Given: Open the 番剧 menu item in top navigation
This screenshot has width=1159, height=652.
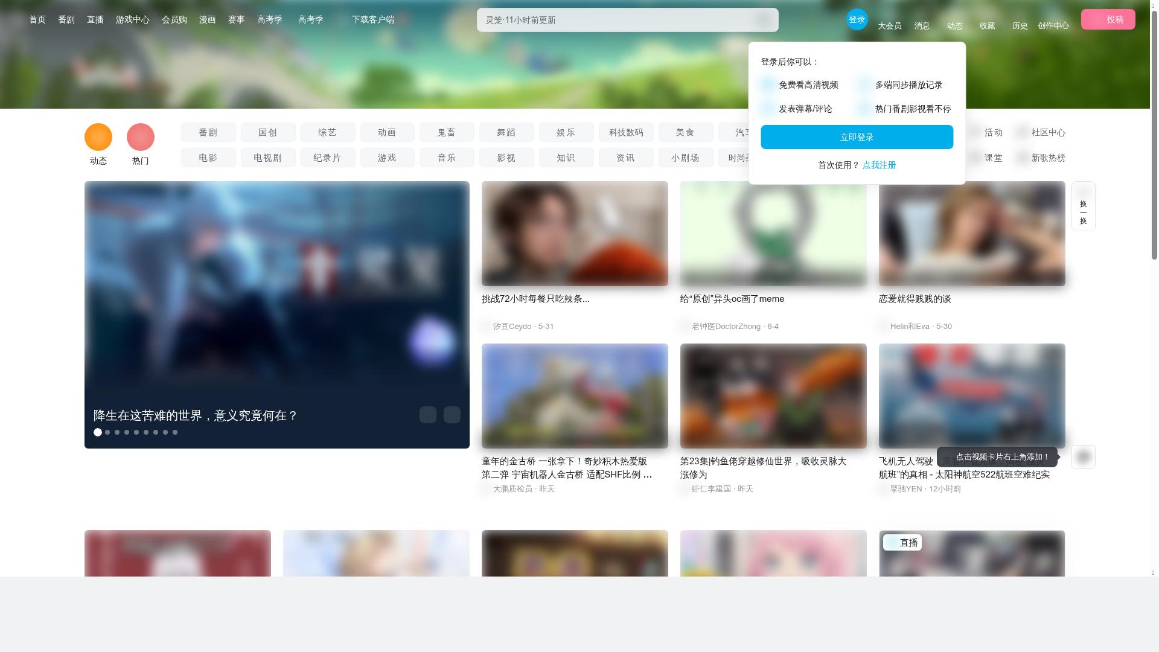Looking at the screenshot, I should (x=66, y=19).
